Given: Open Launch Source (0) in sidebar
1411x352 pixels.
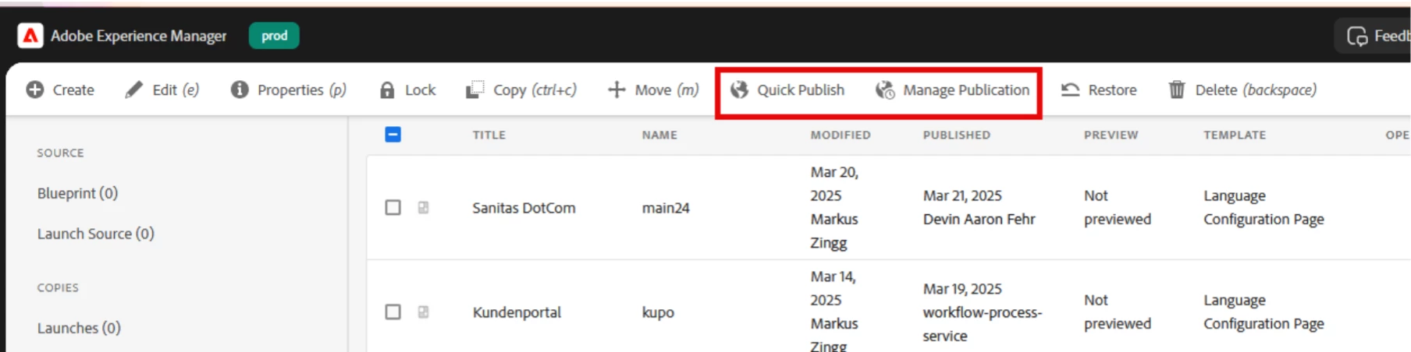Looking at the screenshot, I should (96, 234).
